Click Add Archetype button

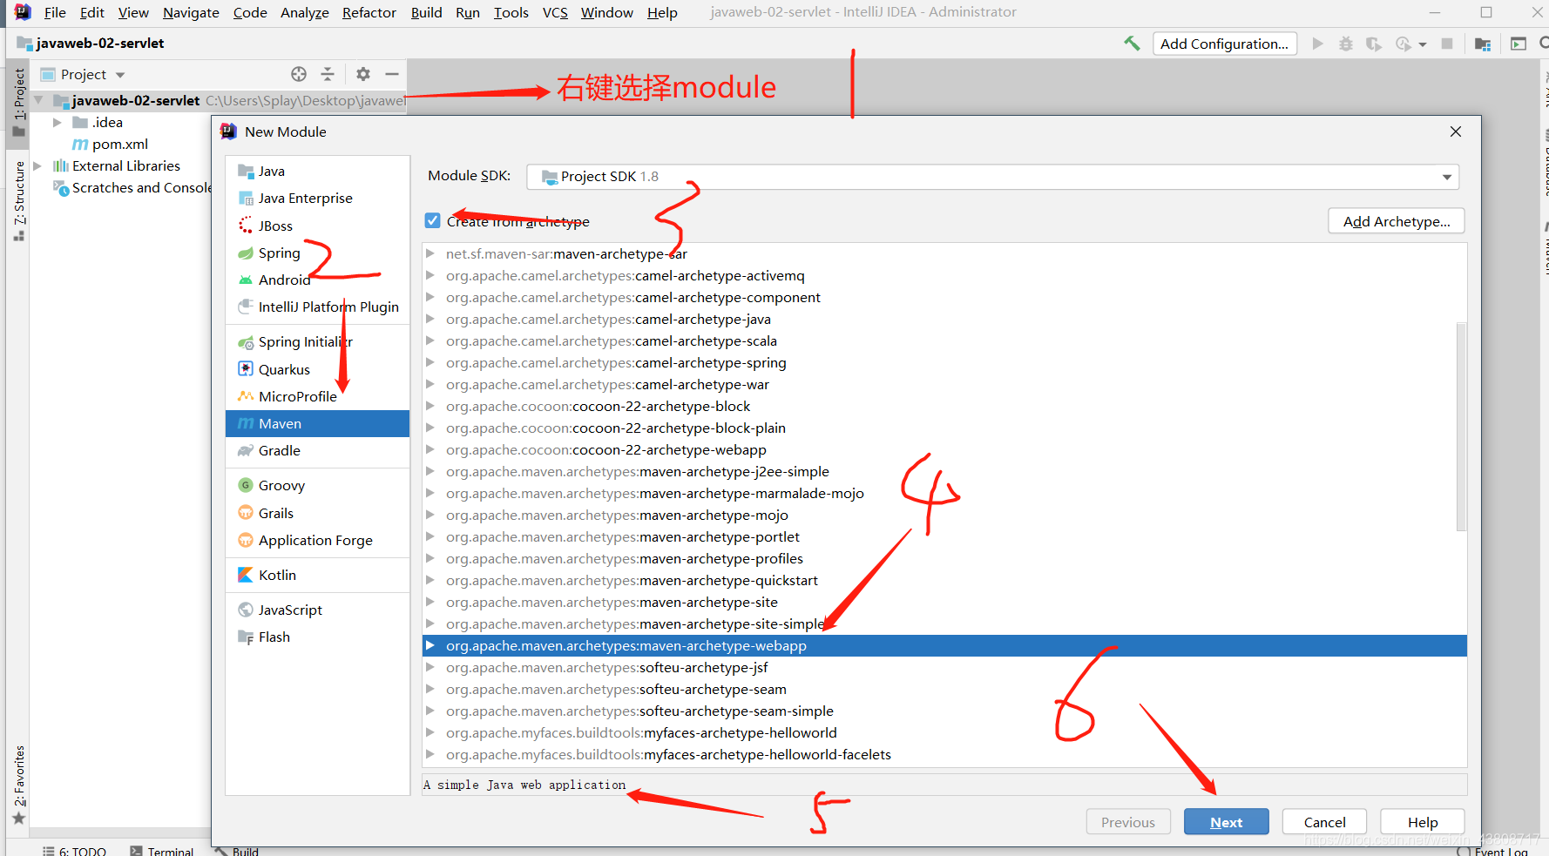[1397, 221]
